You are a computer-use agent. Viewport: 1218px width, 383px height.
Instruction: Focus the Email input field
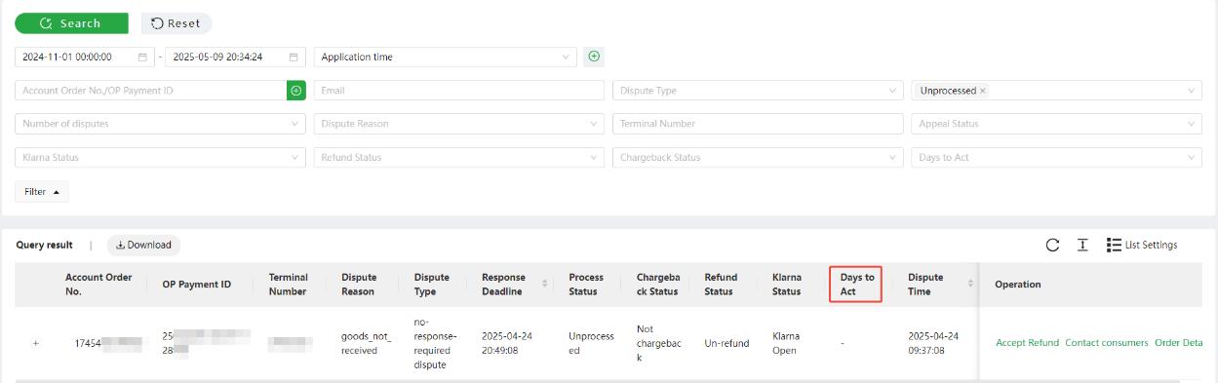tap(459, 90)
